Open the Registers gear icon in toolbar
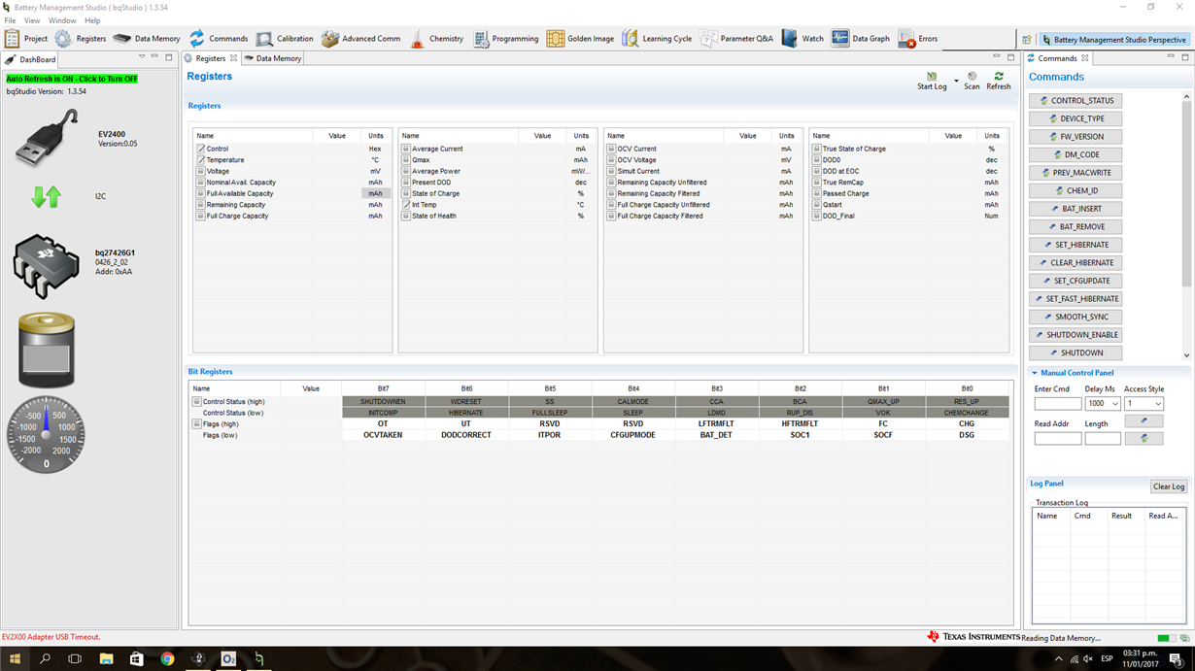1195x671 pixels. pyautogui.click(x=63, y=39)
